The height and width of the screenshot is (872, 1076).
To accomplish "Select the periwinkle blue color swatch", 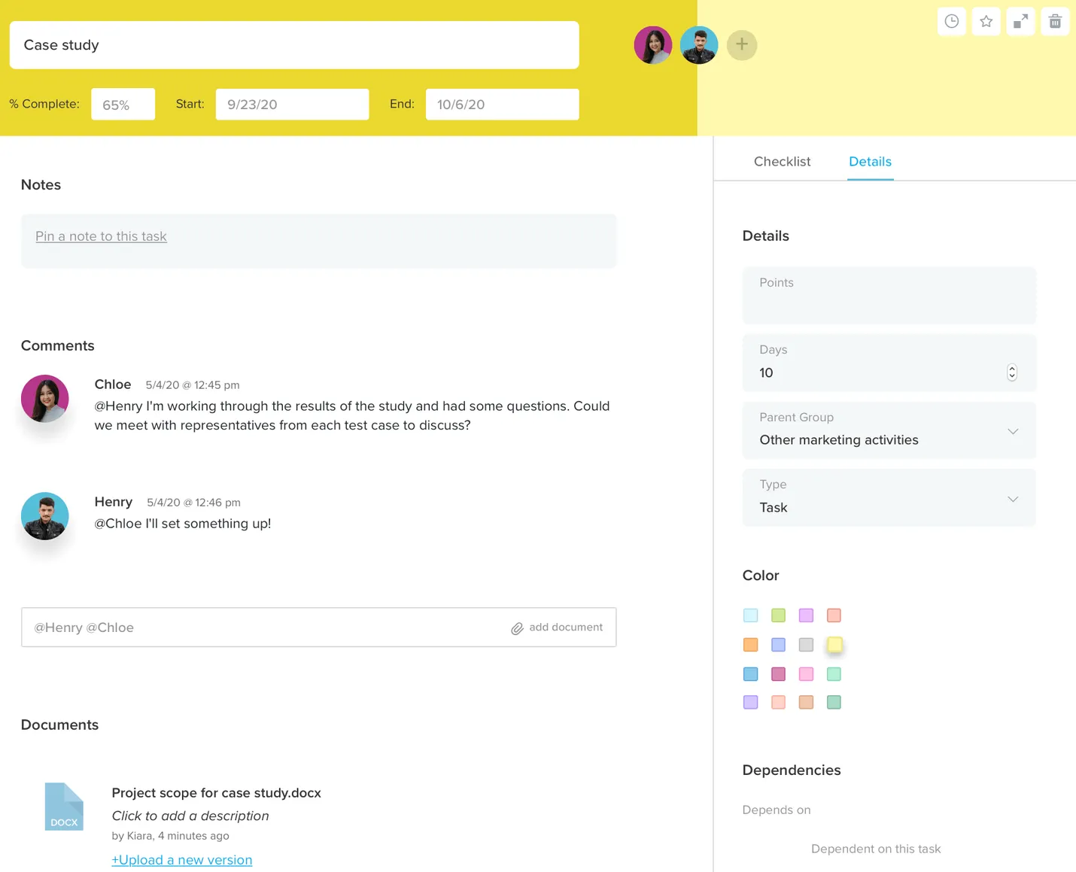I will point(779,645).
